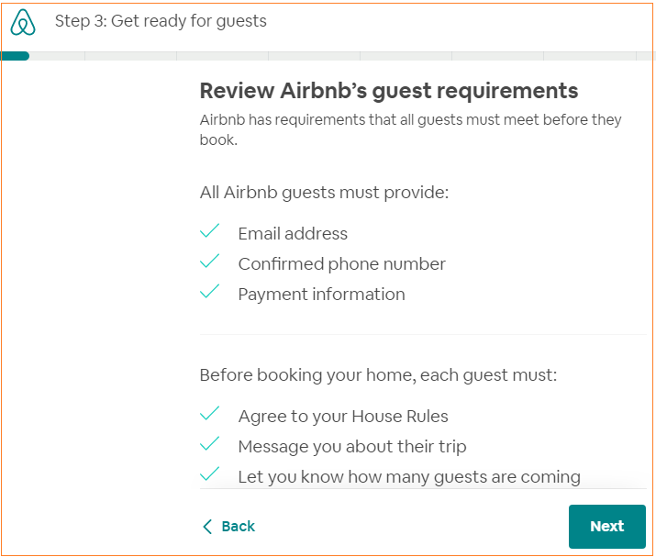The image size is (656, 557).
Task: Click the checkmark beside Message you about trip
Action: pos(210,444)
